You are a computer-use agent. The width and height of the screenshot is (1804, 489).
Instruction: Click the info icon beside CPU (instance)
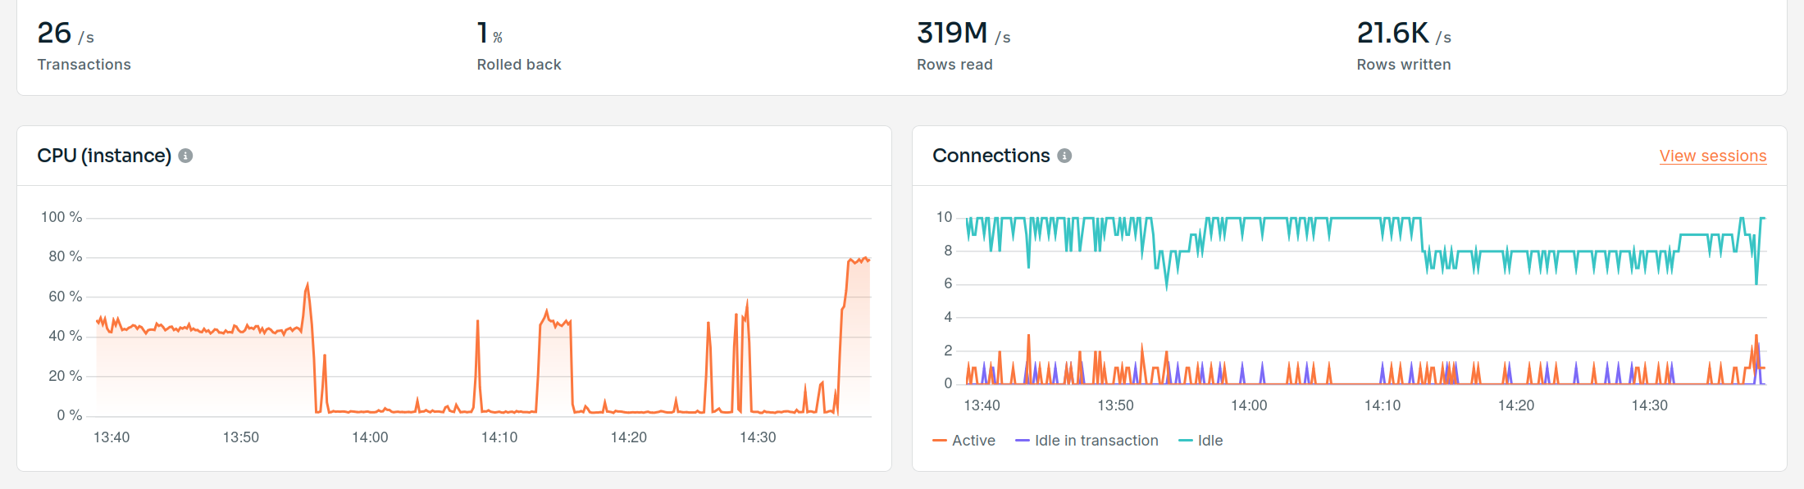tap(185, 156)
